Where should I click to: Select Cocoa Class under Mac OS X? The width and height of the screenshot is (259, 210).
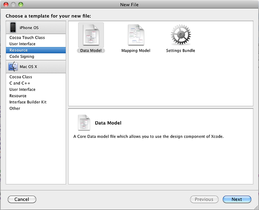(x=36, y=77)
